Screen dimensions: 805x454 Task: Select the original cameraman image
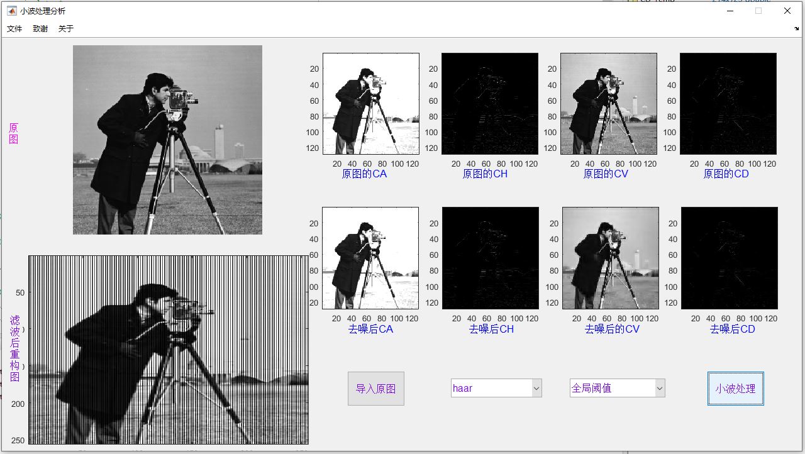pos(167,140)
